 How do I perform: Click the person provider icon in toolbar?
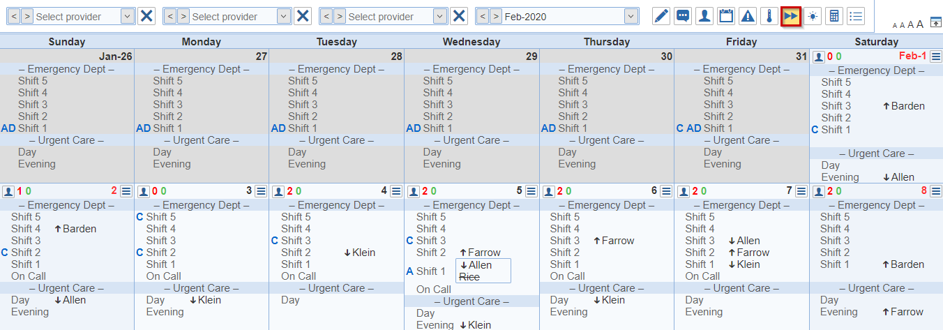(x=704, y=16)
